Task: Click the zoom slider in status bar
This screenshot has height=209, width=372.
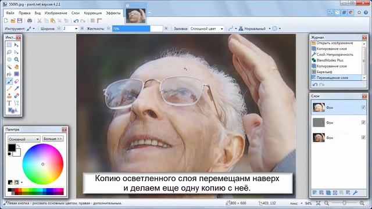Action: 344,203
